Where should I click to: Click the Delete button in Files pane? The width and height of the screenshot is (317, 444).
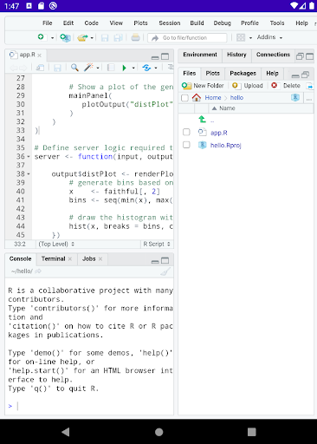click(x=286, y=86)
